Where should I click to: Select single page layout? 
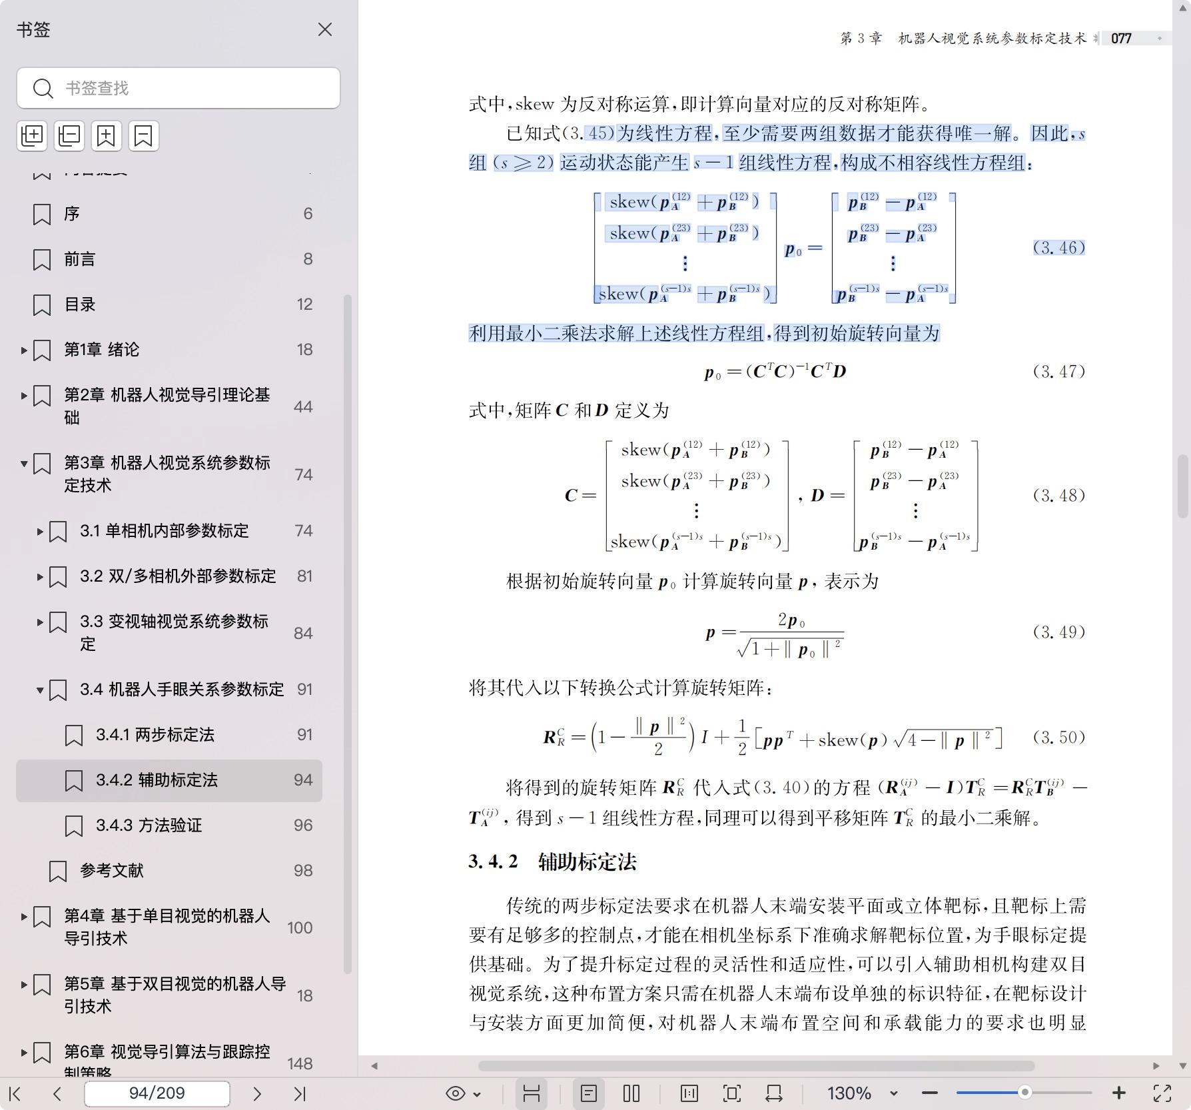(x=589, y=1093)
